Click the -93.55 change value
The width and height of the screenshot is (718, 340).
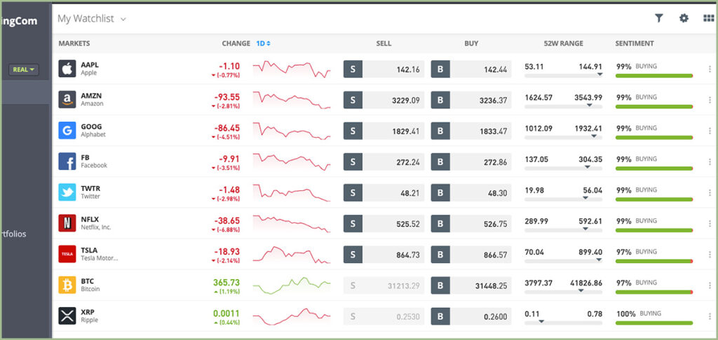tap(226, 97)
